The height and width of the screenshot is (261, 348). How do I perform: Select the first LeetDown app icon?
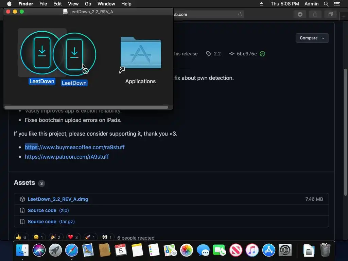42,53
